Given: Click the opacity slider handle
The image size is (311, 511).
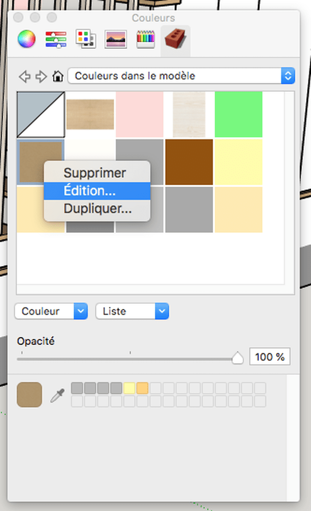Looking at the screenshot, I should pos(238,358).
